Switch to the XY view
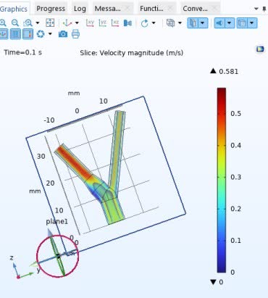This screenshot has height=298, width=268. point(90,23)
